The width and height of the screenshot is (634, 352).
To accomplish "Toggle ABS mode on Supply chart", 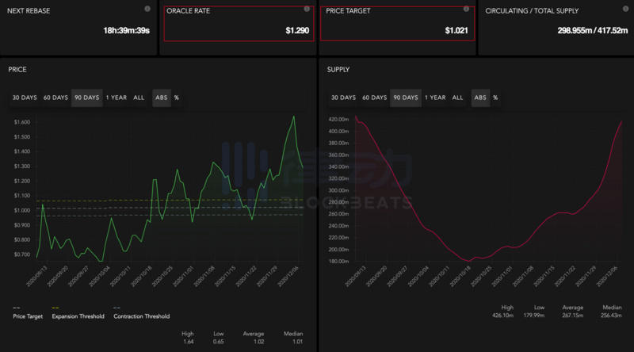I will (x=479, y=98).
